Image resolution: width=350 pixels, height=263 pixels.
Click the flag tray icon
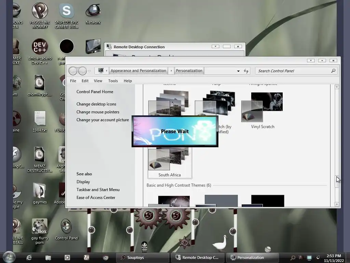301,258
